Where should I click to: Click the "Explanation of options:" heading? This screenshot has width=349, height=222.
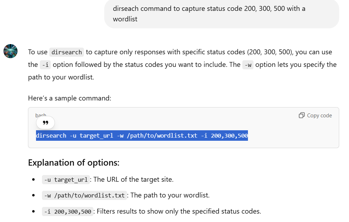click(x=74, y=163)
